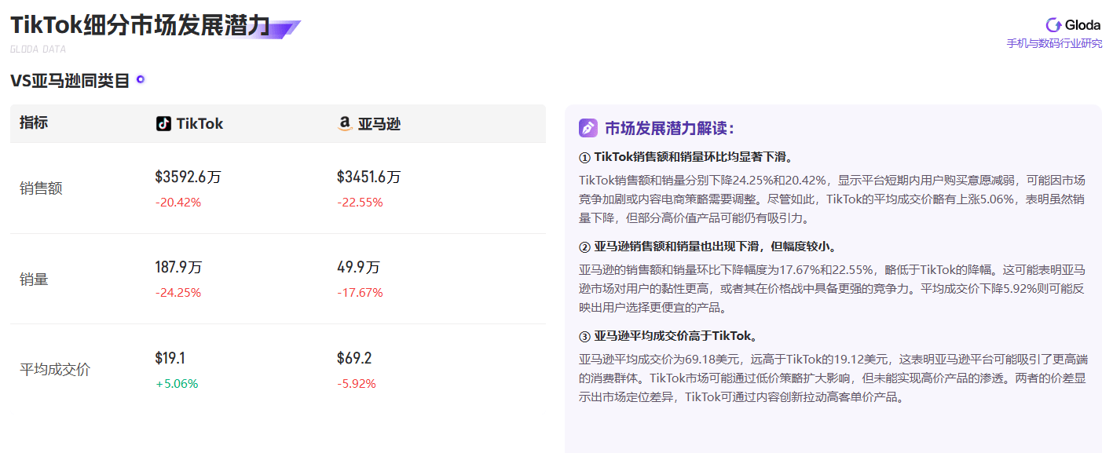
Task: Click the TikTok细分市场发展潜力 page title
Action: click(140, 25)
